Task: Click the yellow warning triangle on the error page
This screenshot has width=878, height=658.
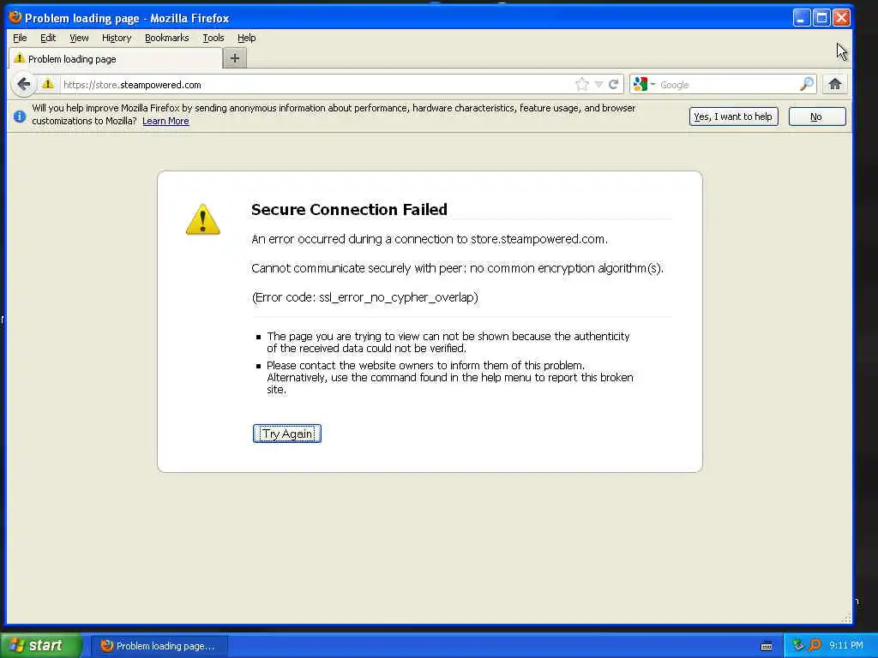Action: pos(202,219)
